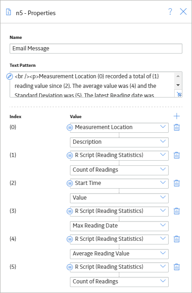Open the help question mark icon

pos(170,11)
